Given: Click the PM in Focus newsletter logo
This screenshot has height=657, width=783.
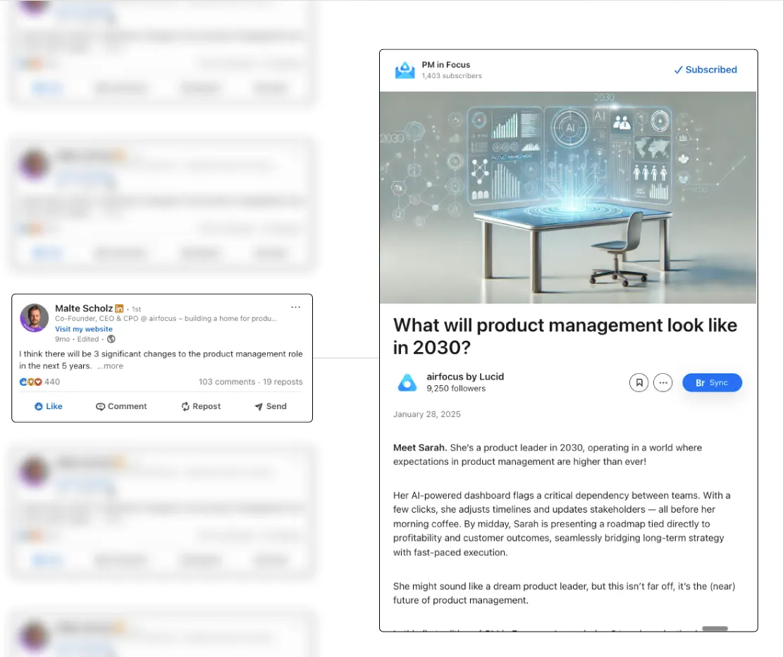Looking at the screenshot, I should tap(405, 70).
